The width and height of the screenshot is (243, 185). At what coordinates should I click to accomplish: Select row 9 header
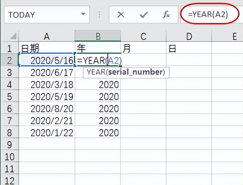9,145
